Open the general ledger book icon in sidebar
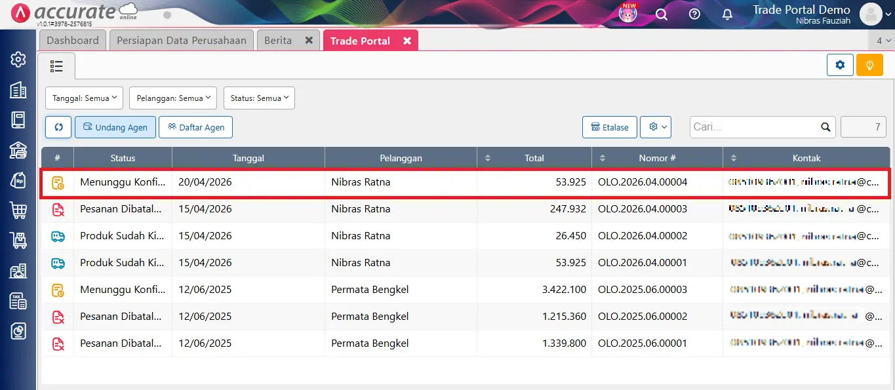 (x=18, y=120)
